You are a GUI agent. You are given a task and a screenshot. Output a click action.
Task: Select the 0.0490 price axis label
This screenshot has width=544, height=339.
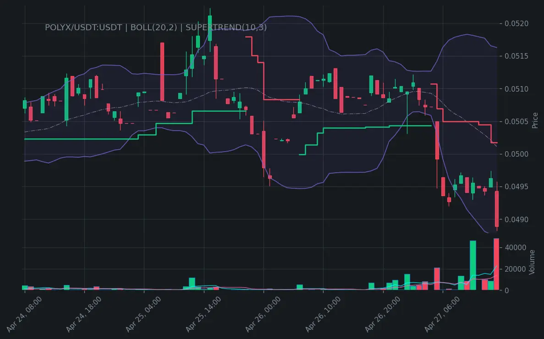(x=516, y=220)
